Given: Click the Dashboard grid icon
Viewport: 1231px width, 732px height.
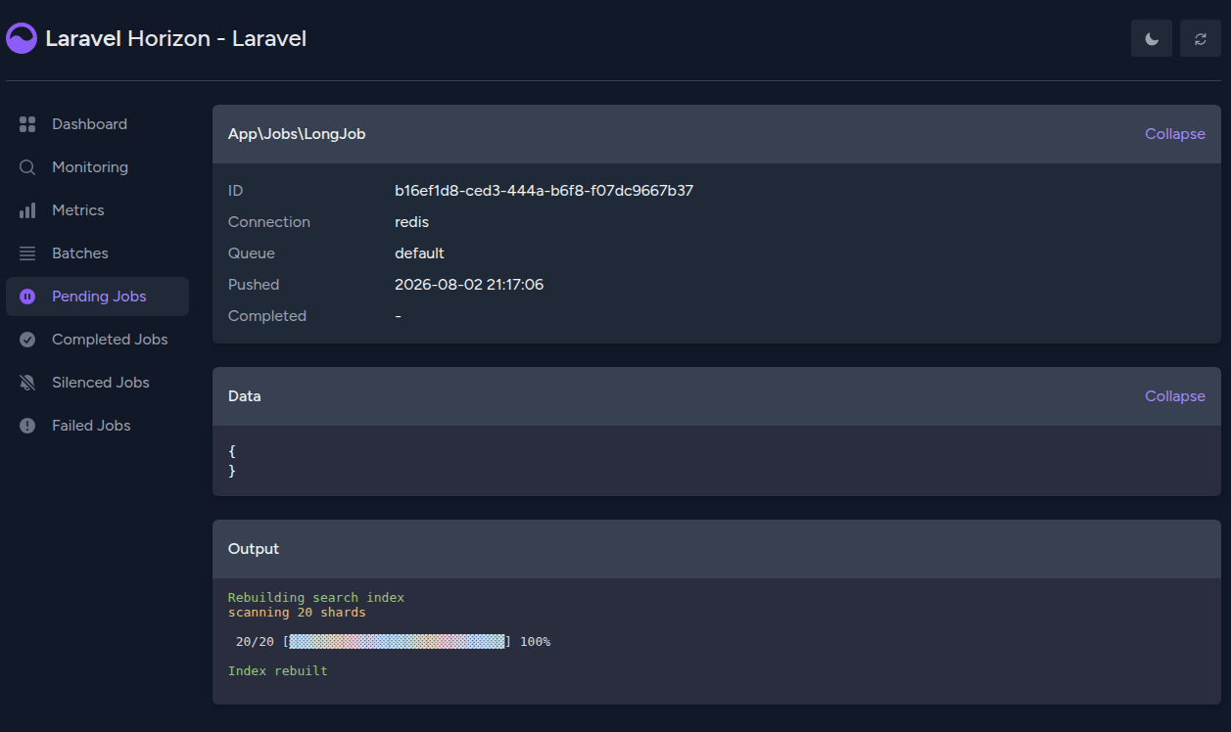Looking at the screenshot, I should 27,124.
